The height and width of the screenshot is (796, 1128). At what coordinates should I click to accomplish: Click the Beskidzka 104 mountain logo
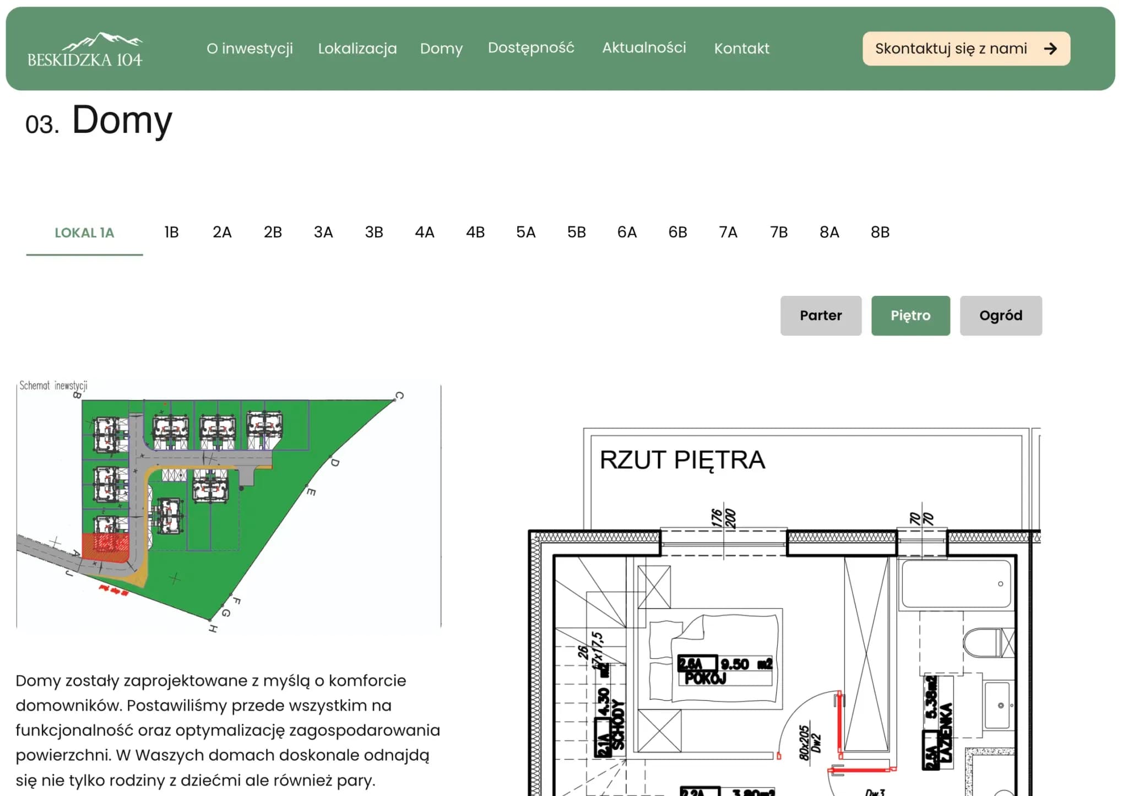tap(85, 50)
